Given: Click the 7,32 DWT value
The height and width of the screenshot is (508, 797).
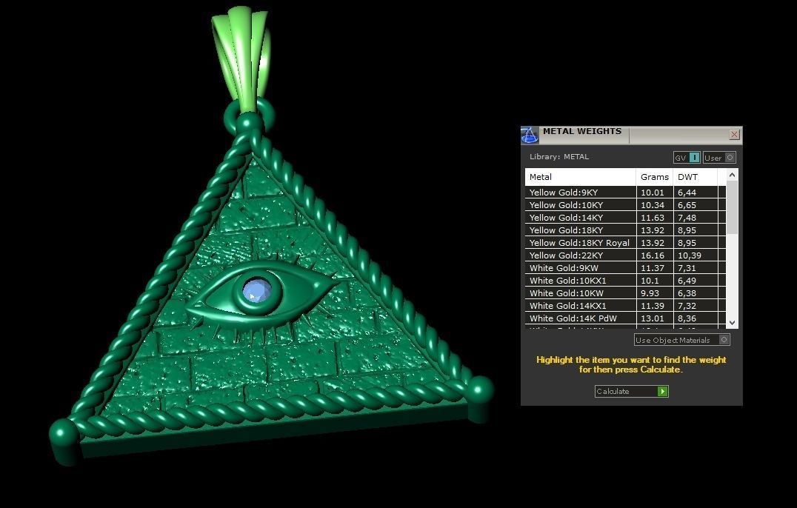Looking at the screenshot, I should [x=687, y=307].
